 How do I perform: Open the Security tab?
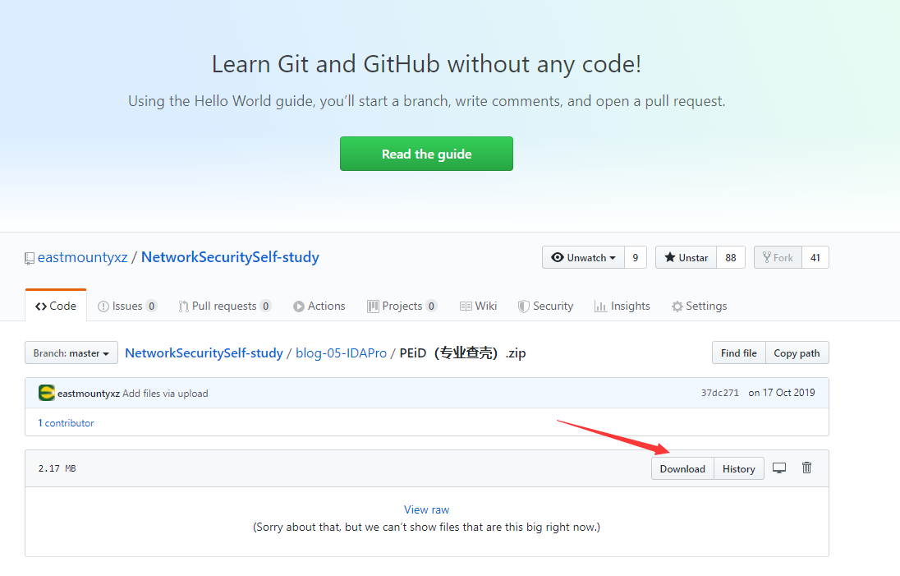pos(545,306)
